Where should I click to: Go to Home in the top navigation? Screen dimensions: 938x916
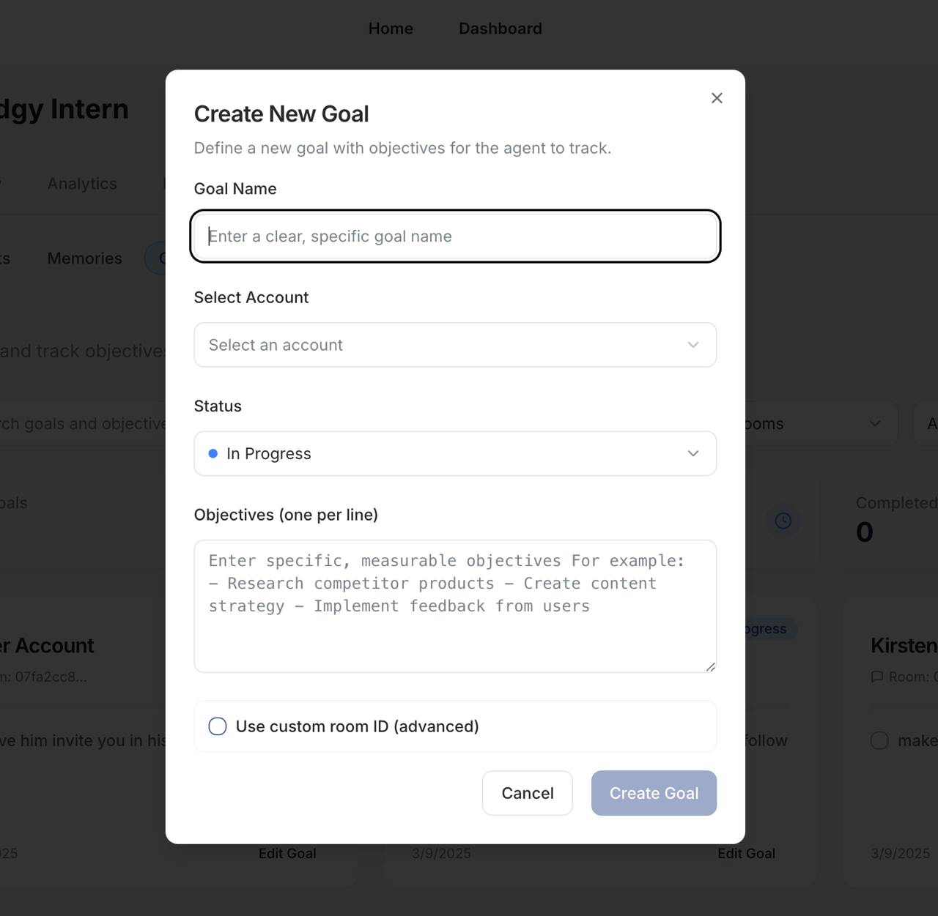tap(391, 28)
